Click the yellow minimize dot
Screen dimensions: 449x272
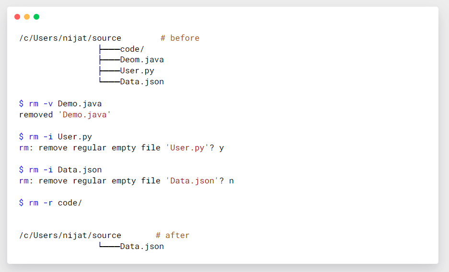pos(27,17)
